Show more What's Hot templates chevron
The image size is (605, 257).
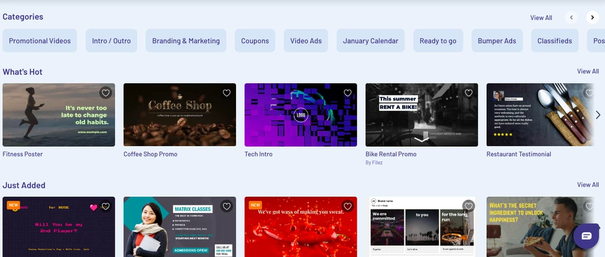(x=598, y=115)
